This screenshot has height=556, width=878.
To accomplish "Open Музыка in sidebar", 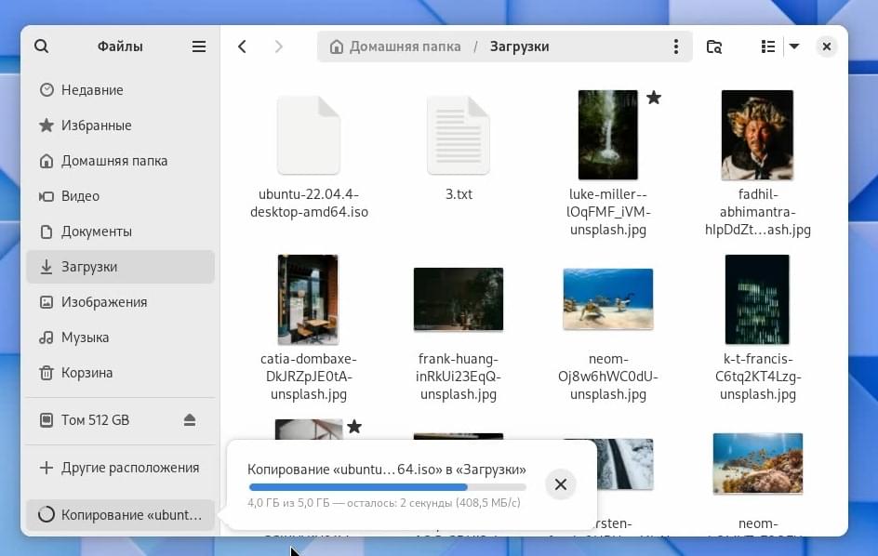I will (120, 338).
